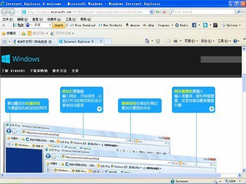Image resolution: width=246 pixels, height=184 pixels.
Task: Open the 查看 (View) menu
Action: (37, 19)
